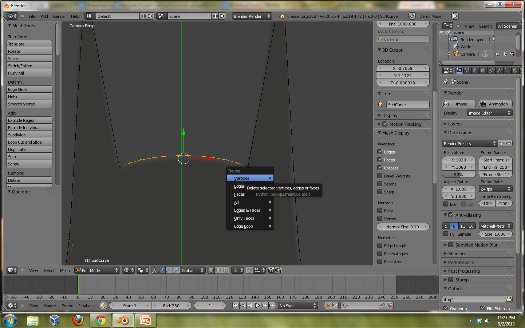Expand RenderLayers in the outliner tree
This screenshot has height=328, width=525.
coord(450,39)
